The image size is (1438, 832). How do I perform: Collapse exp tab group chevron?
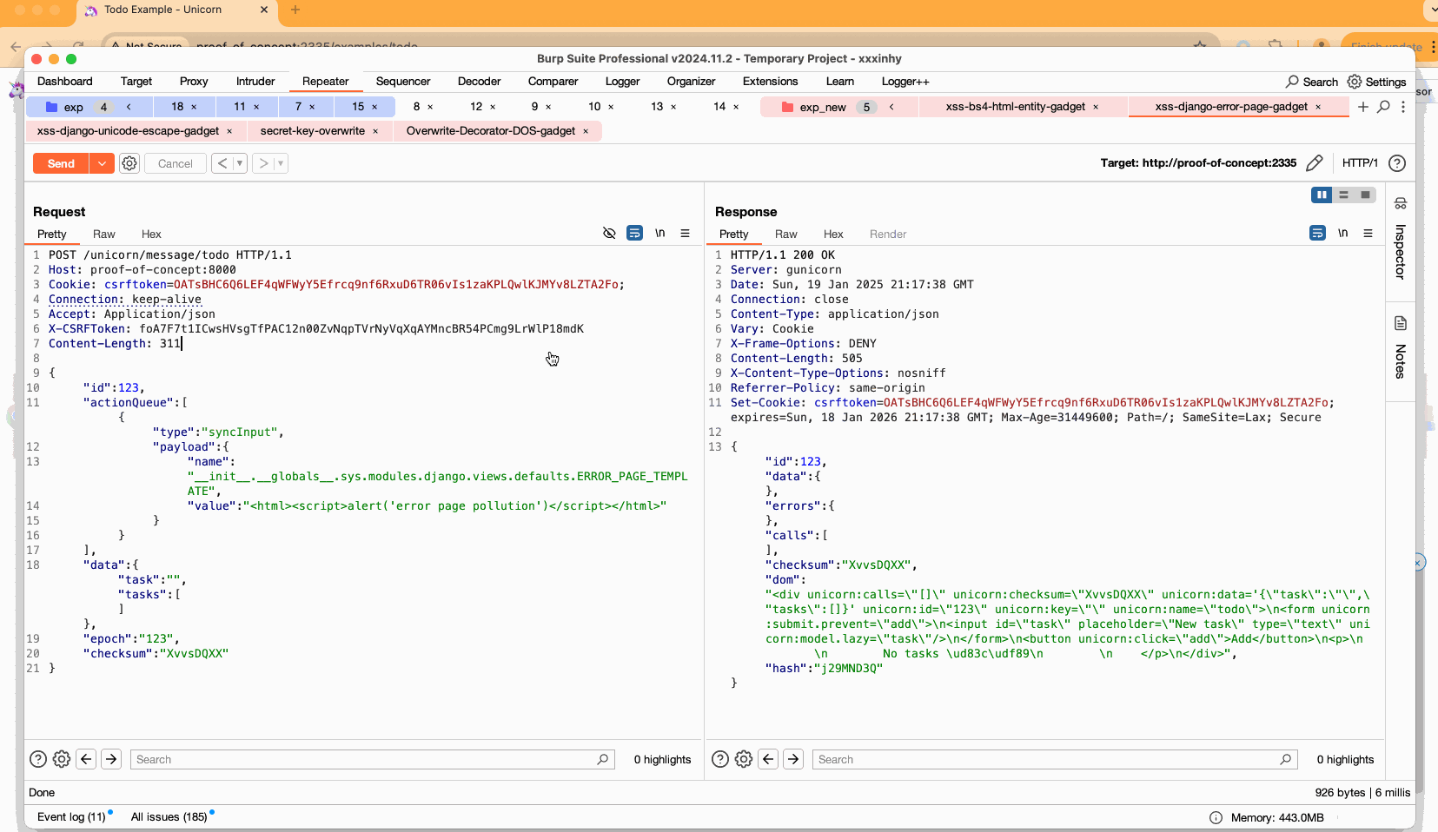click(x=129, y=107)
